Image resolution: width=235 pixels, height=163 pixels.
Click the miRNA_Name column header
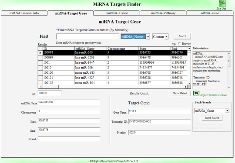coord(91,49)
